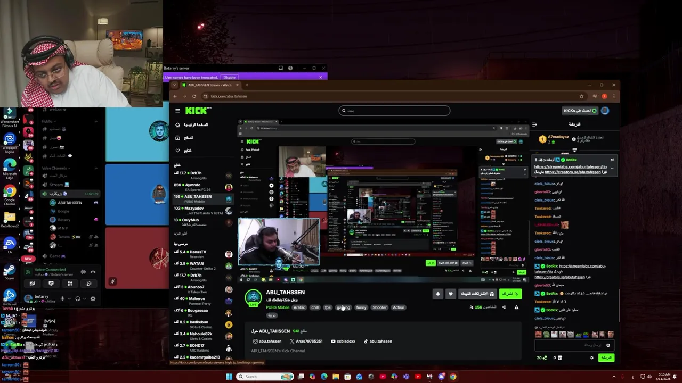This screenshot has width=682, height=383.
Task: Report stream with warning triangle icon
Action: pyautogui.click(x=516, y=307)
